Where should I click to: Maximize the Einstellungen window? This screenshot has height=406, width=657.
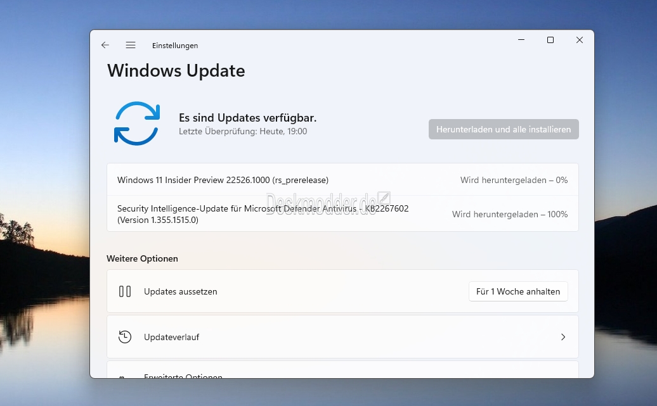[550, 40]
